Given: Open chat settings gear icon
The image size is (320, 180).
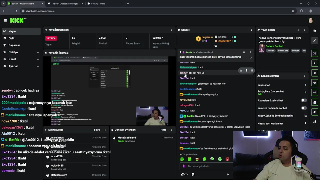Looking at the screenshot, I should 228,174.
